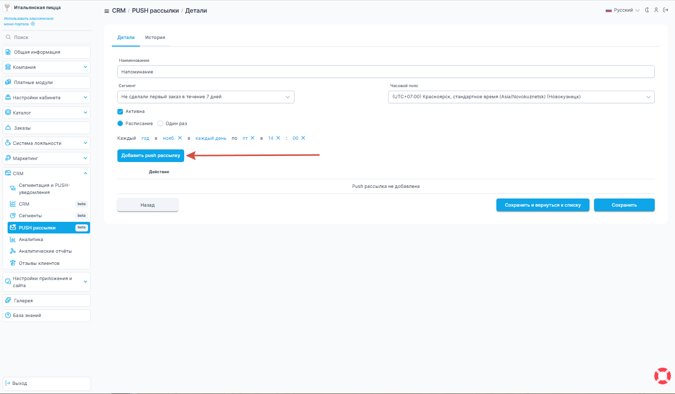Clear the hour value 14 with its X
675x394 pixels.
point(278,138)
